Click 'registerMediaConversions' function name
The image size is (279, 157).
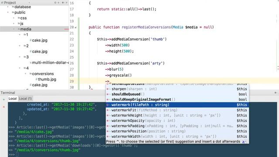point(146,27)
